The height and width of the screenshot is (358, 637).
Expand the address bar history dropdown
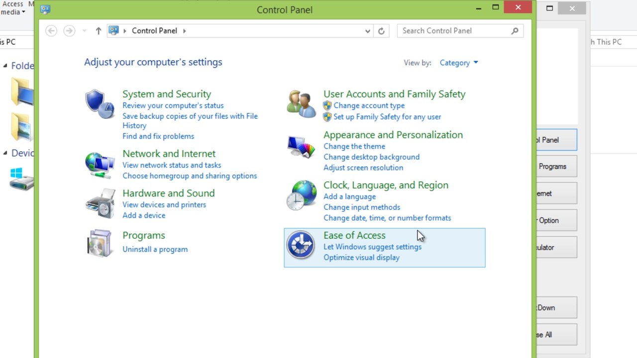pyautogui.click(x=367, y=31)
